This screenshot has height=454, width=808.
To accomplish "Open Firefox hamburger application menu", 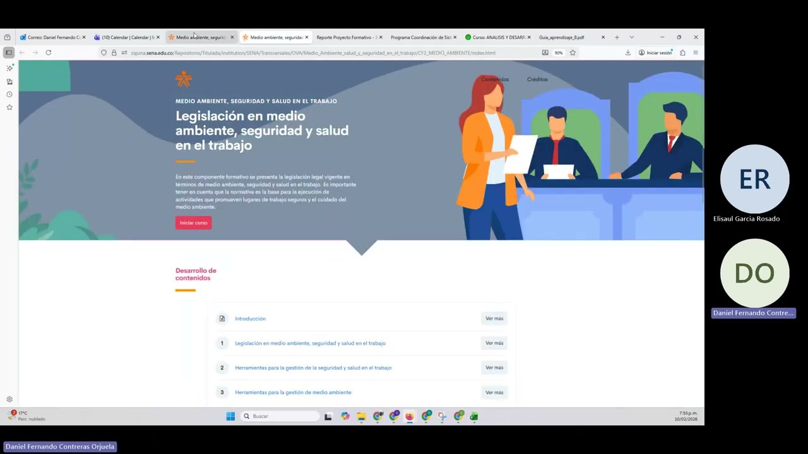I will pos(696,53).
